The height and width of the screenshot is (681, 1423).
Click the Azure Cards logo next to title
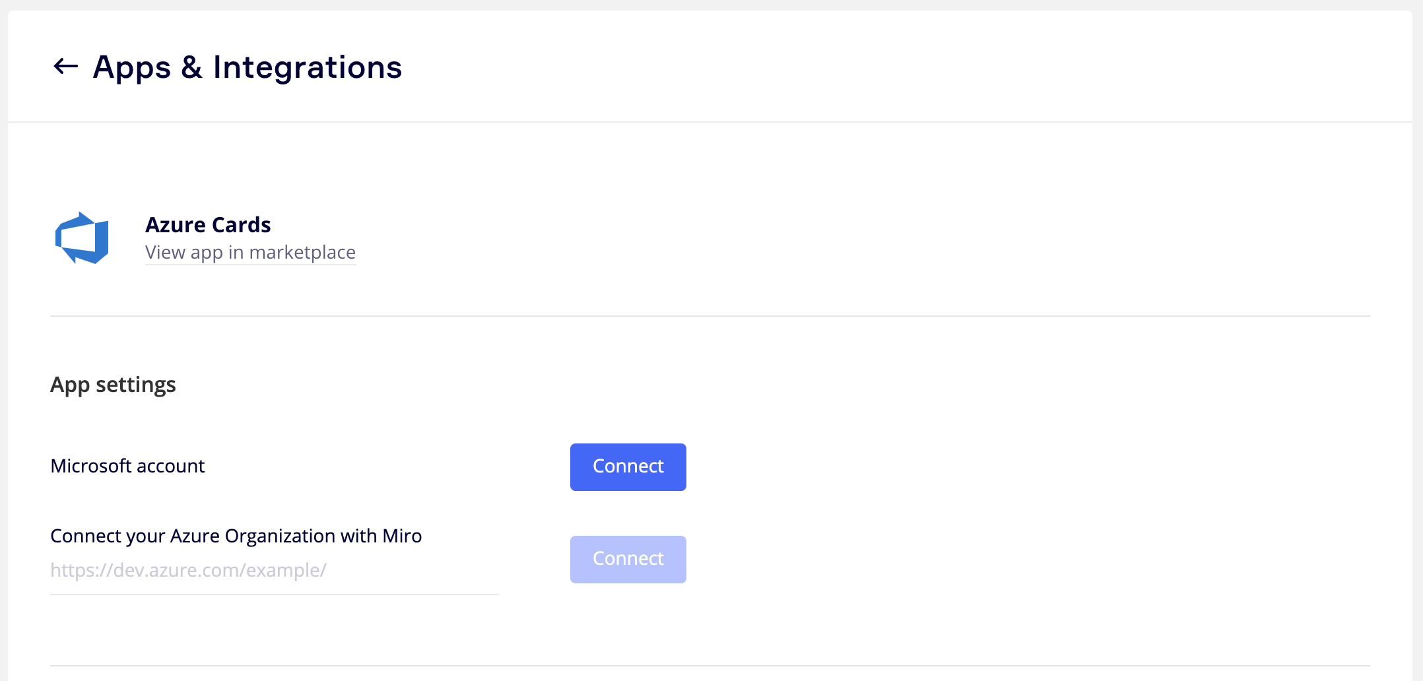pos(82,238)
